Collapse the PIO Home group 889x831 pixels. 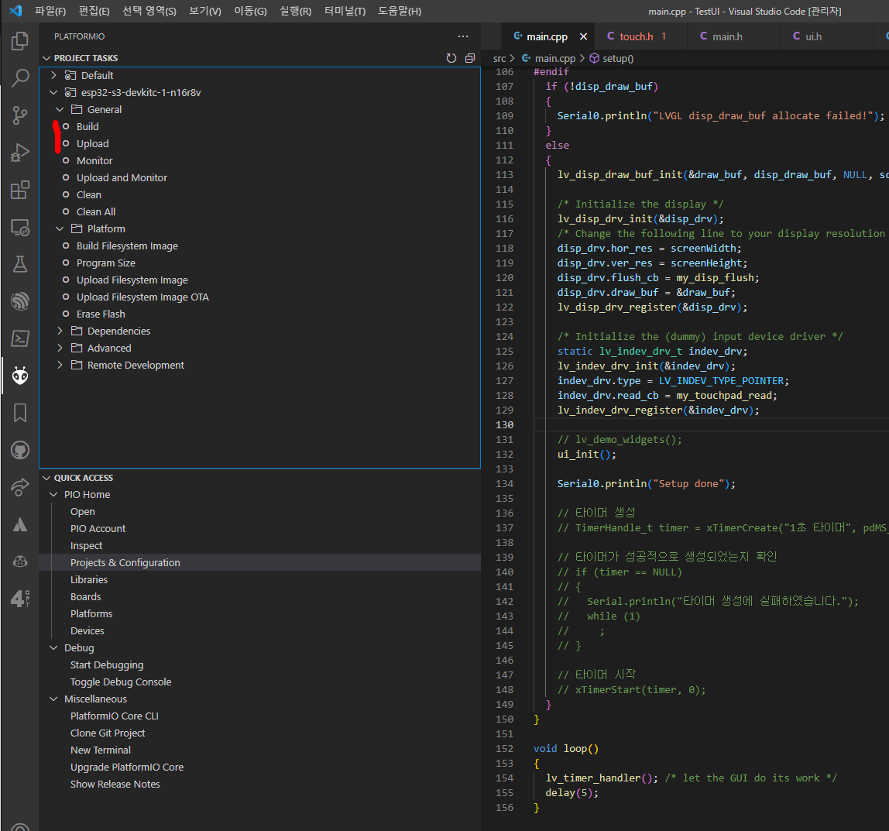point(54,494)
